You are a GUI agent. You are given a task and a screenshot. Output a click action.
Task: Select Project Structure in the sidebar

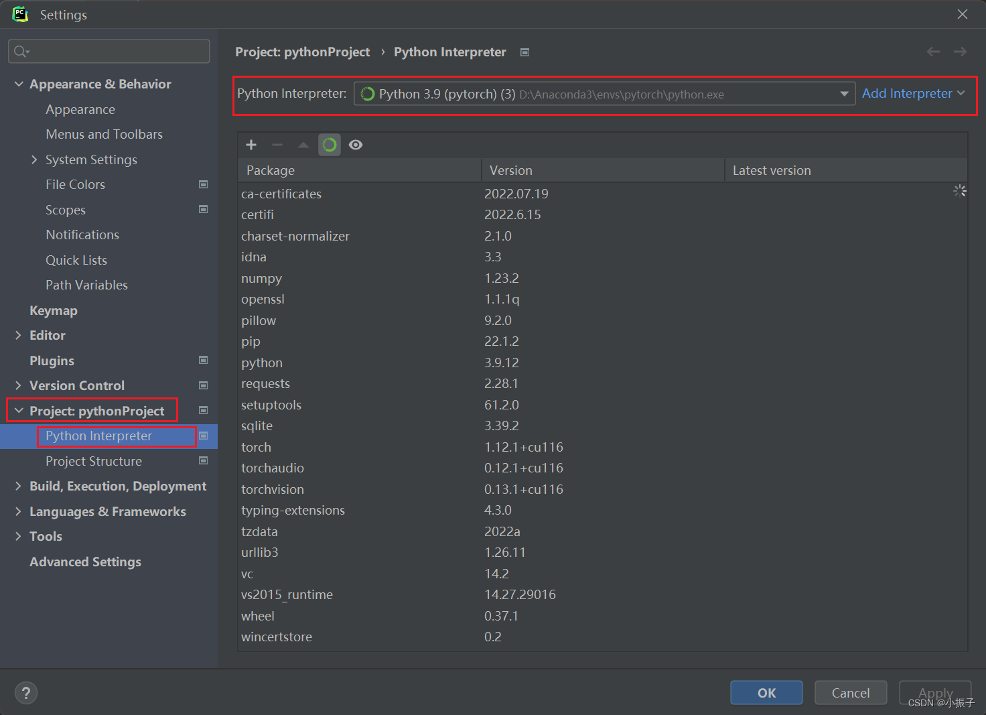pos(93,461)
